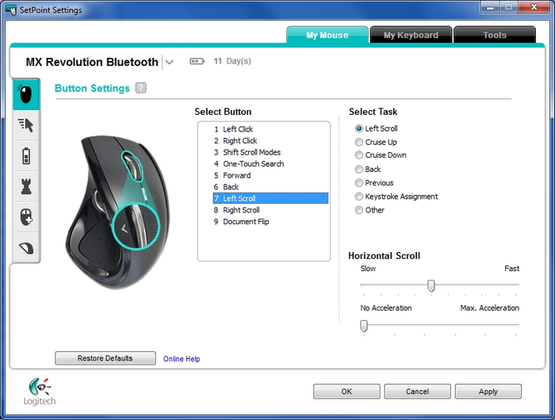Click the bottom mouse-shaped sidebar icon

tap(26, 247)
